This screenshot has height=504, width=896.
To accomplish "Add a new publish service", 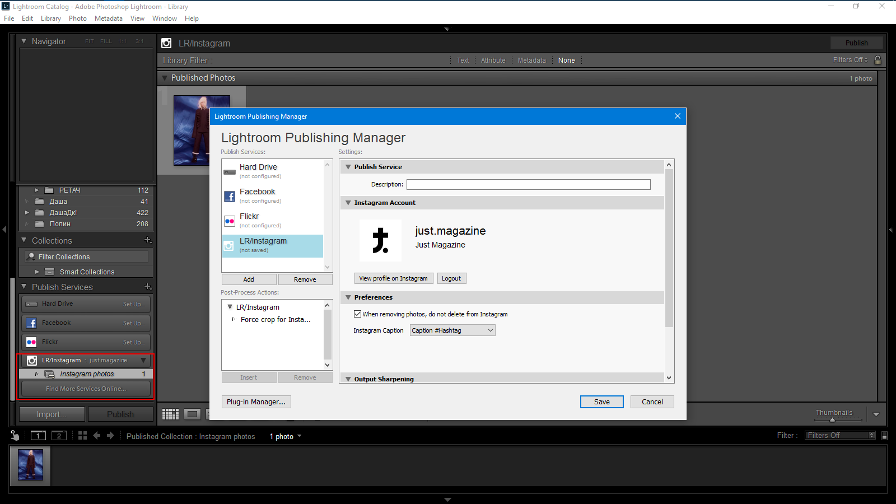I will click(249, 279).
